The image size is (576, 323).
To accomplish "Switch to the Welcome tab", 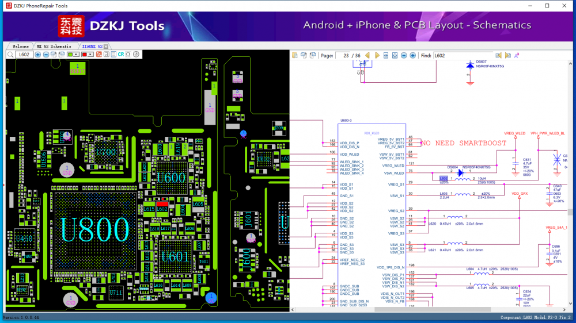I will pos(20,46).
